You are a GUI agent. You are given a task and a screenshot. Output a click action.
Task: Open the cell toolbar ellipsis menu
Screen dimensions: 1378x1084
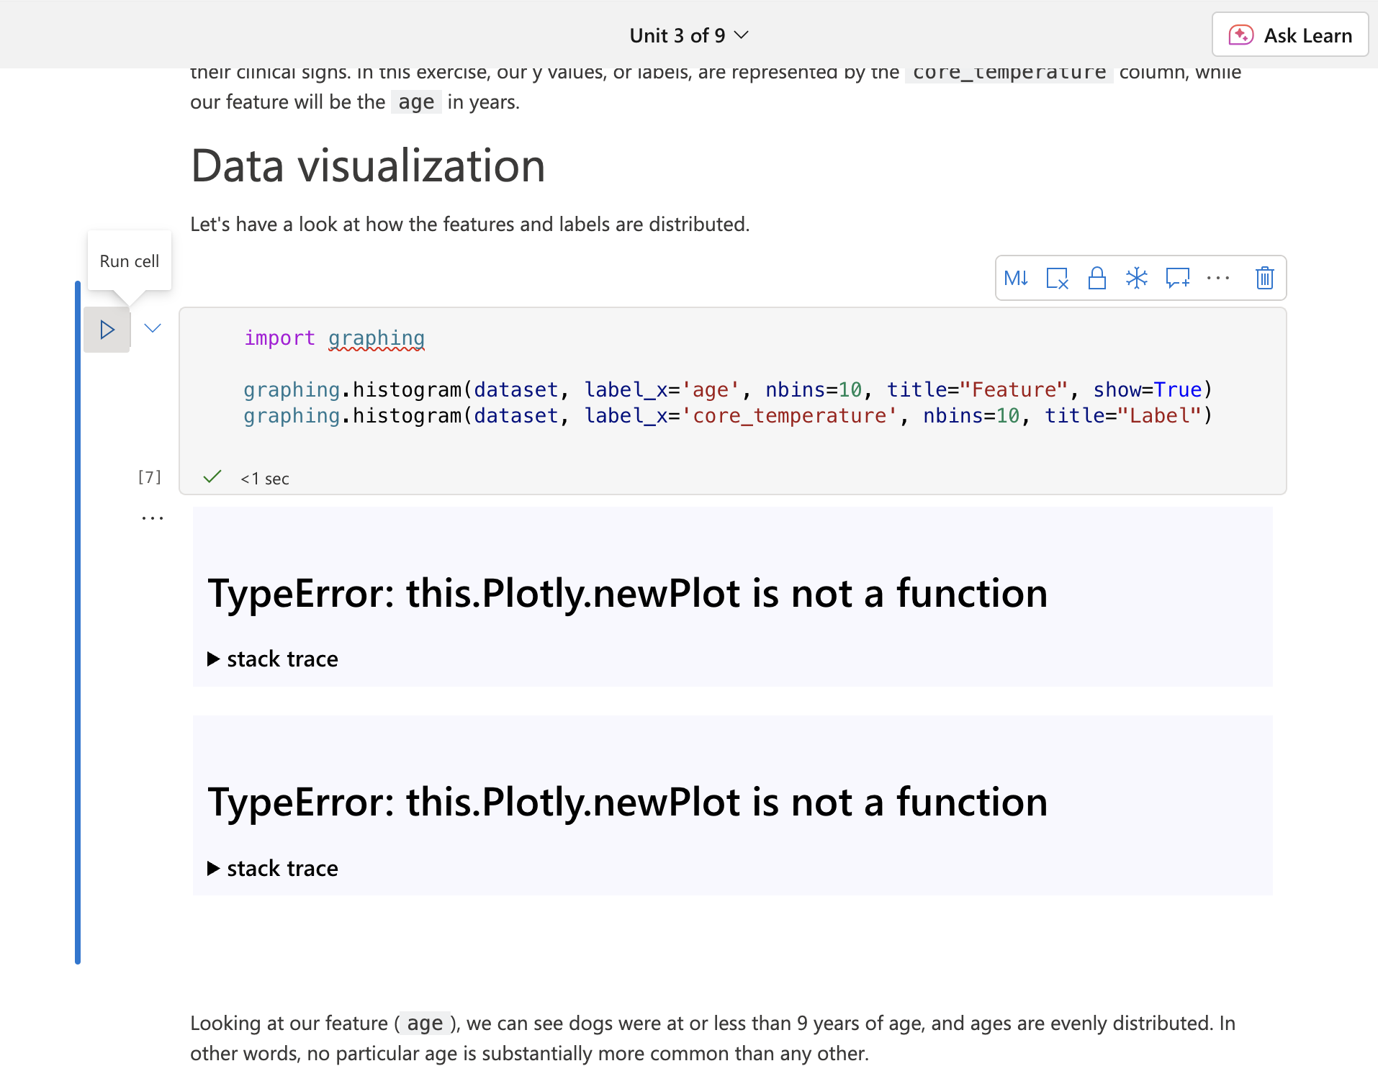[x=1219, y=278]
